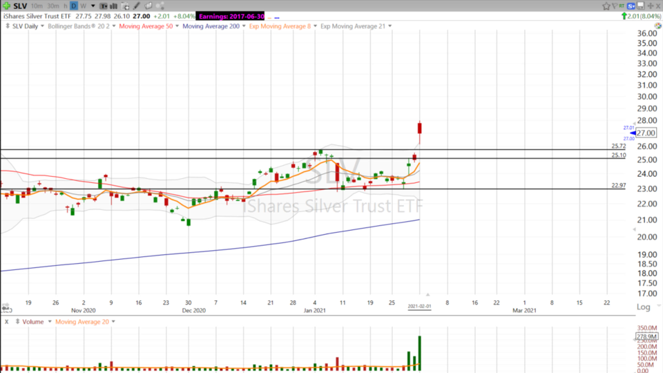Click the orange ellipsis after Earnings
Screen dimensions: 663x373
(x=269, y=18)
